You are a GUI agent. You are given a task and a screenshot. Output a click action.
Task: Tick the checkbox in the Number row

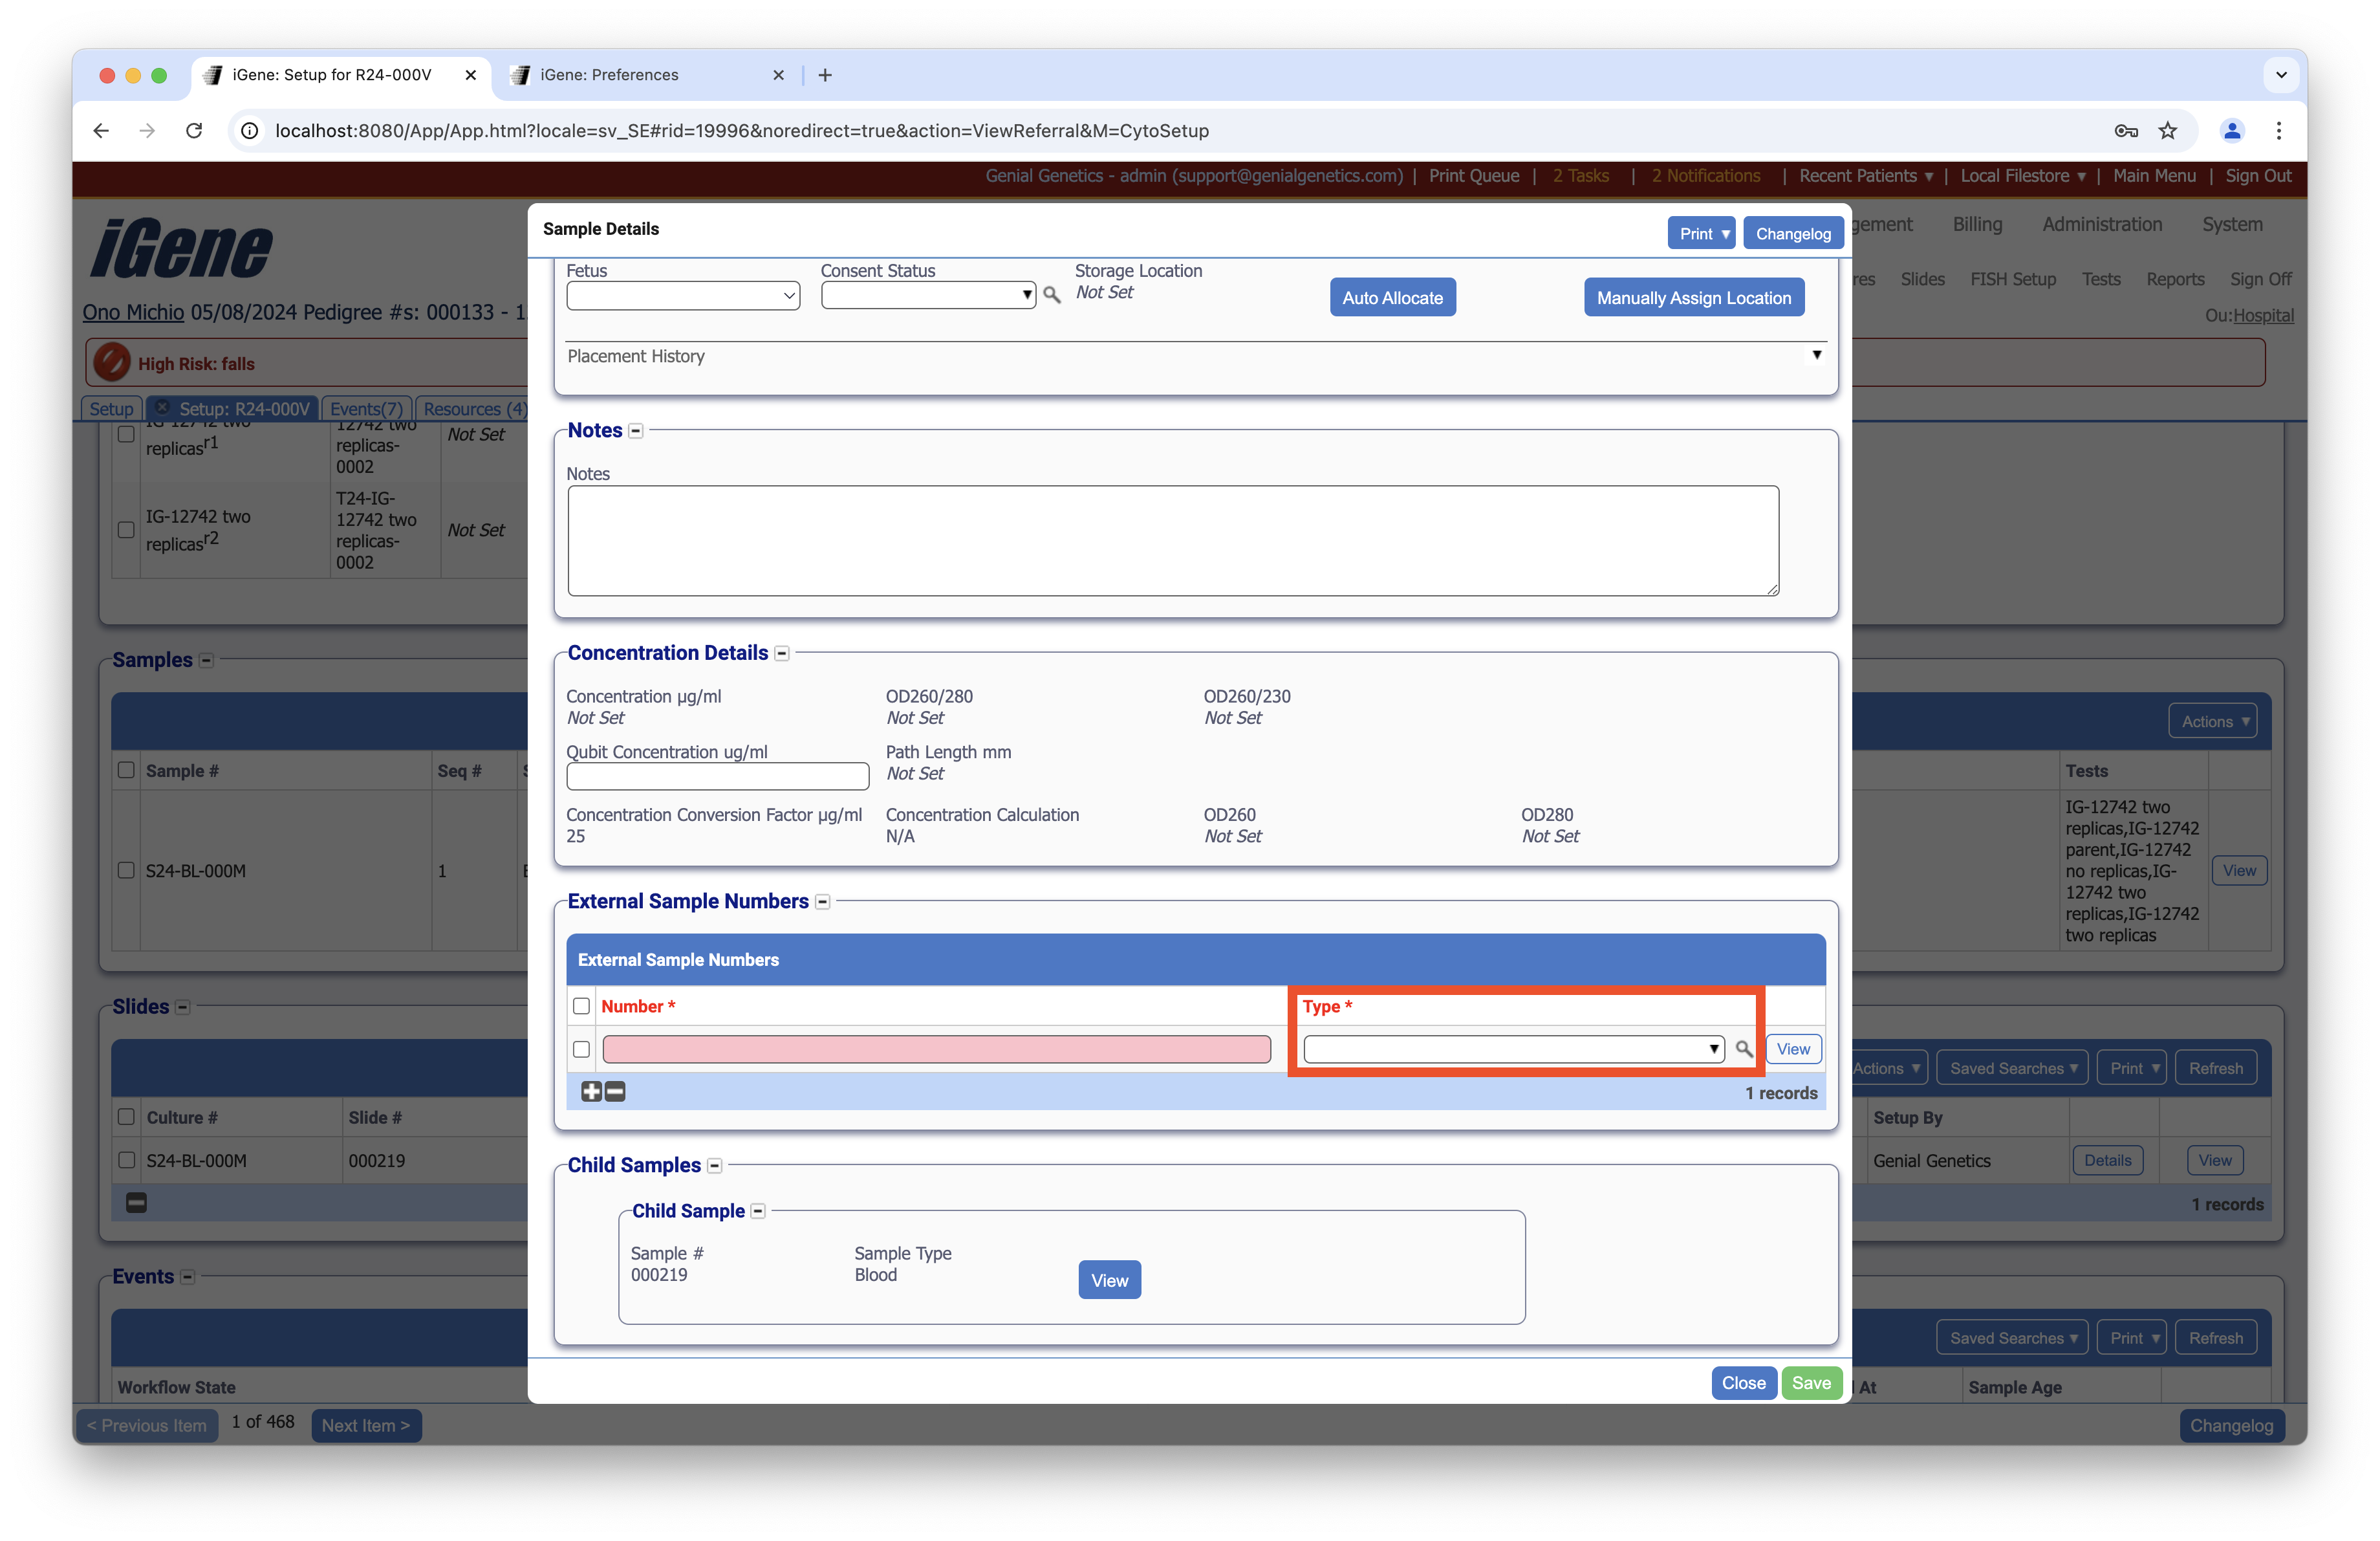click(581, 1049)
